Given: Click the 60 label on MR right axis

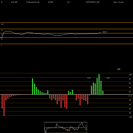Looking at the screenshot, I should tap(130, 83).
